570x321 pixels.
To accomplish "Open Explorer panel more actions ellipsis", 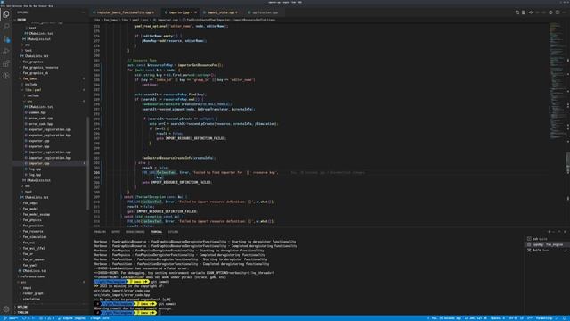I will pyautogui.click(x=83, y=12).
